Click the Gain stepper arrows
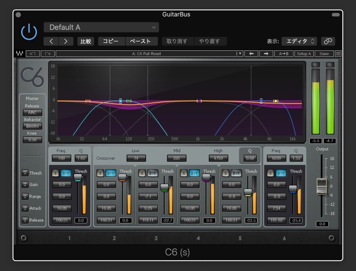Screen dimensions: 356x271 click(25, 184)
